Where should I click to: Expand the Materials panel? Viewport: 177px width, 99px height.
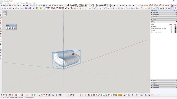click(164, 16)
